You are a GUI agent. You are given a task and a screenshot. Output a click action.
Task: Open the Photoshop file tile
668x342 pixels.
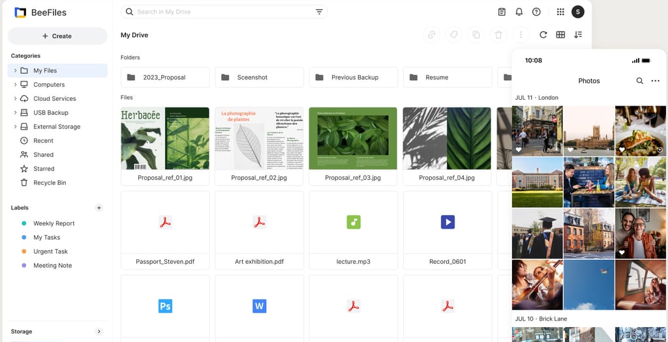point(165,308)
